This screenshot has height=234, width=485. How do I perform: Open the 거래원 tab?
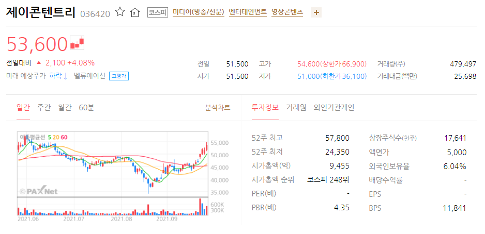[x=296, y=108]
